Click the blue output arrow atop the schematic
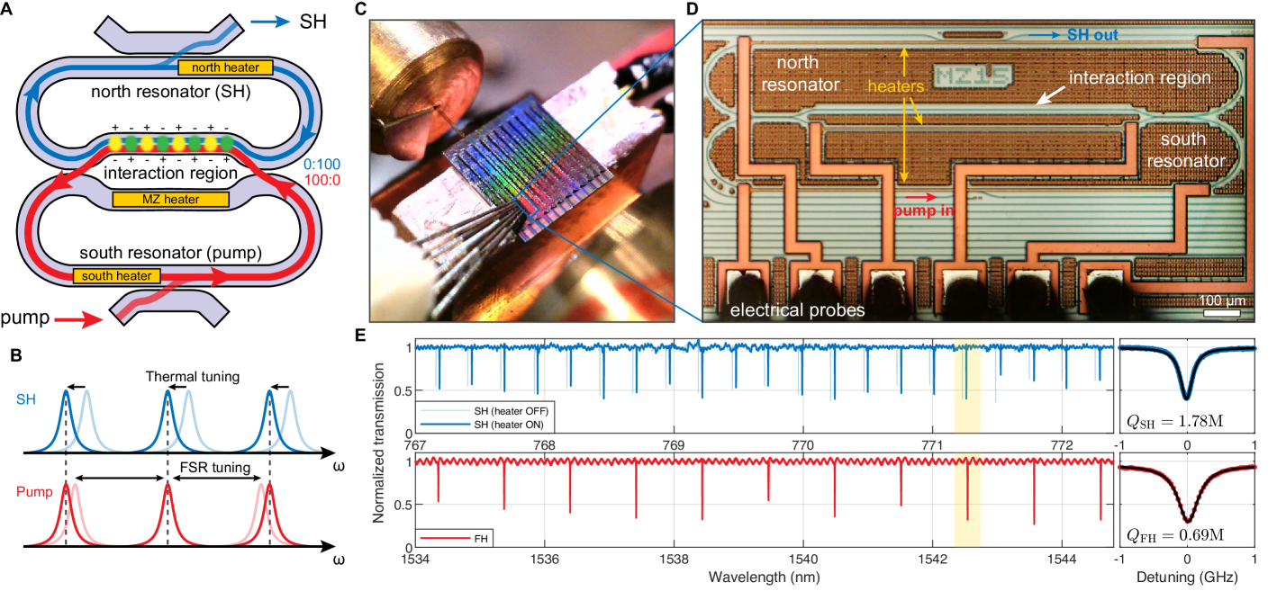The width and height of the screenshot is (1277, 591). pos(269,22)
